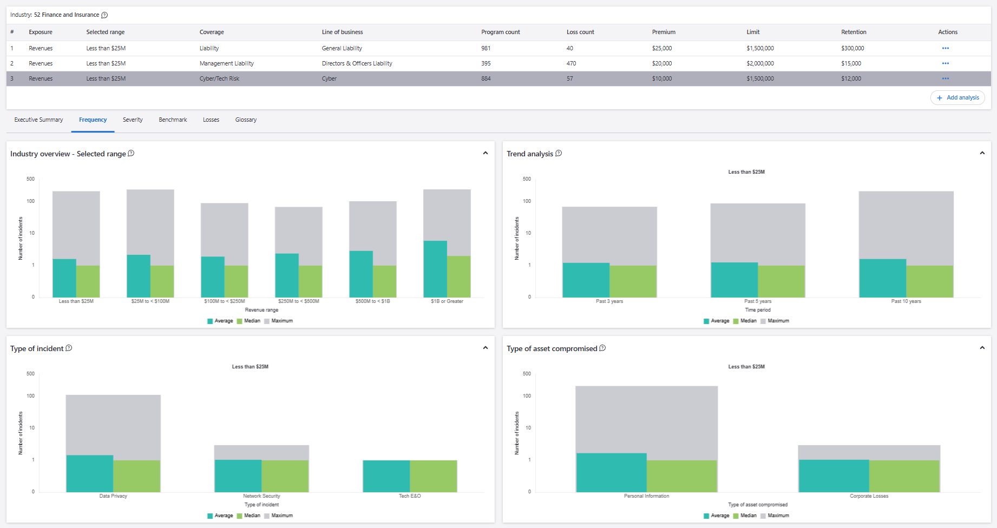997x528 pixels.
Task: Click the teal Average swatch in the asset compromised legend
Action: 706,516
